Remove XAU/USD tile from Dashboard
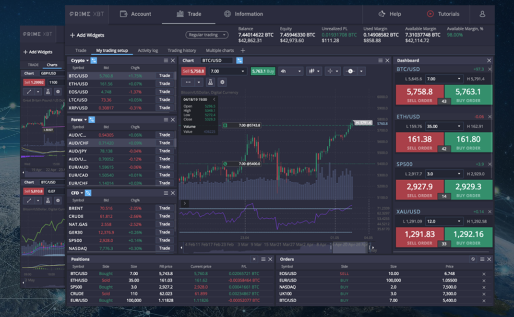Viewport: 514px width, 317px height. tap(490, 212)
